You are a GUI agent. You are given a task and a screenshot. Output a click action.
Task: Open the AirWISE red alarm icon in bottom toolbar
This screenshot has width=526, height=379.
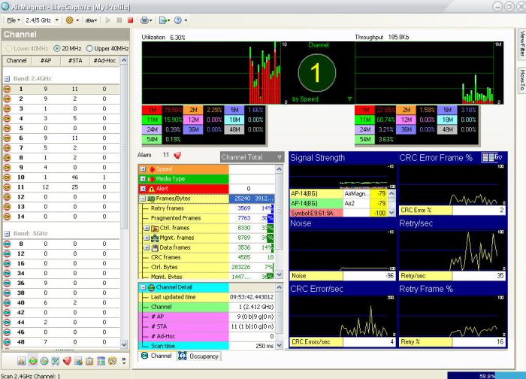pos(67,361)
